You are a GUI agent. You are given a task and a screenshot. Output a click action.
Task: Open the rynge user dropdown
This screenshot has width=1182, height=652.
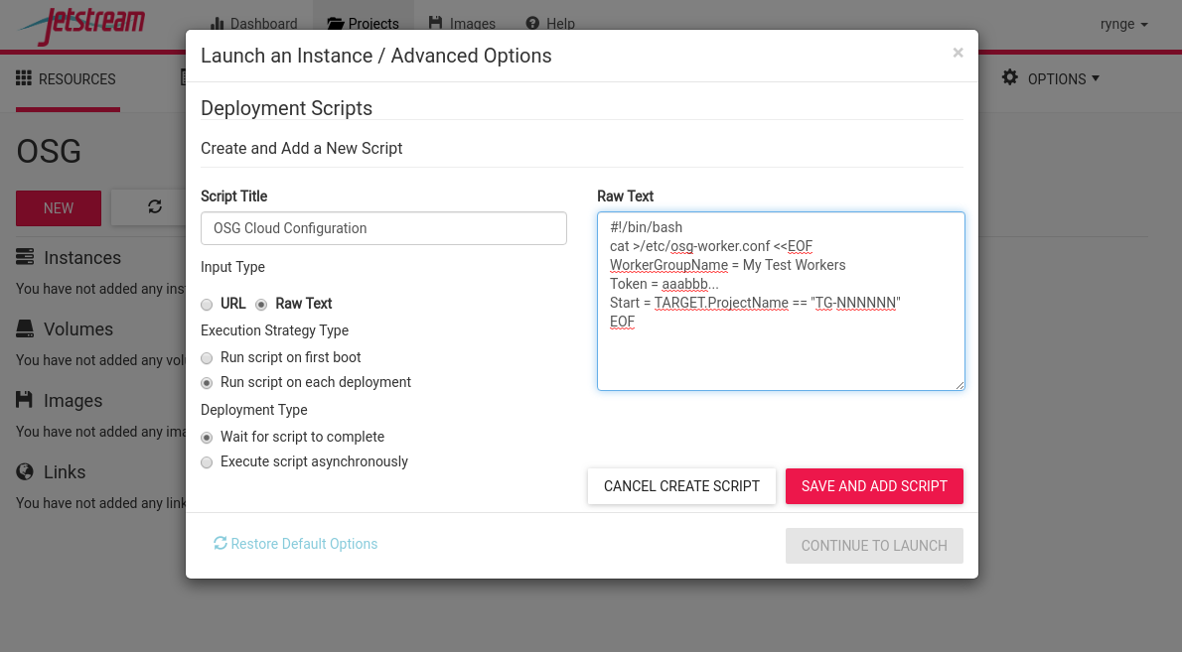click(1124, 24)
